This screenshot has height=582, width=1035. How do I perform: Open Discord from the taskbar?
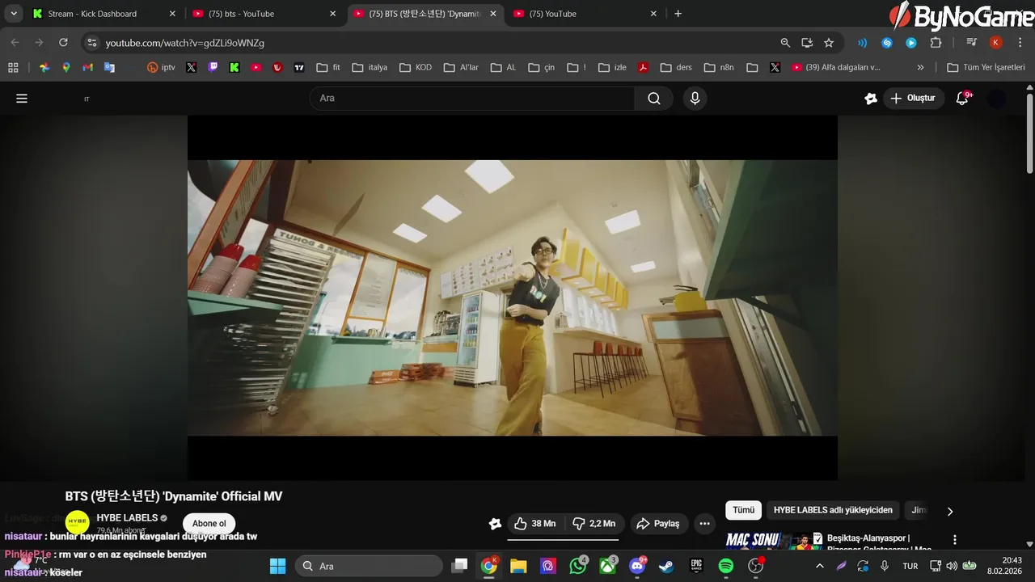[637, 566]
